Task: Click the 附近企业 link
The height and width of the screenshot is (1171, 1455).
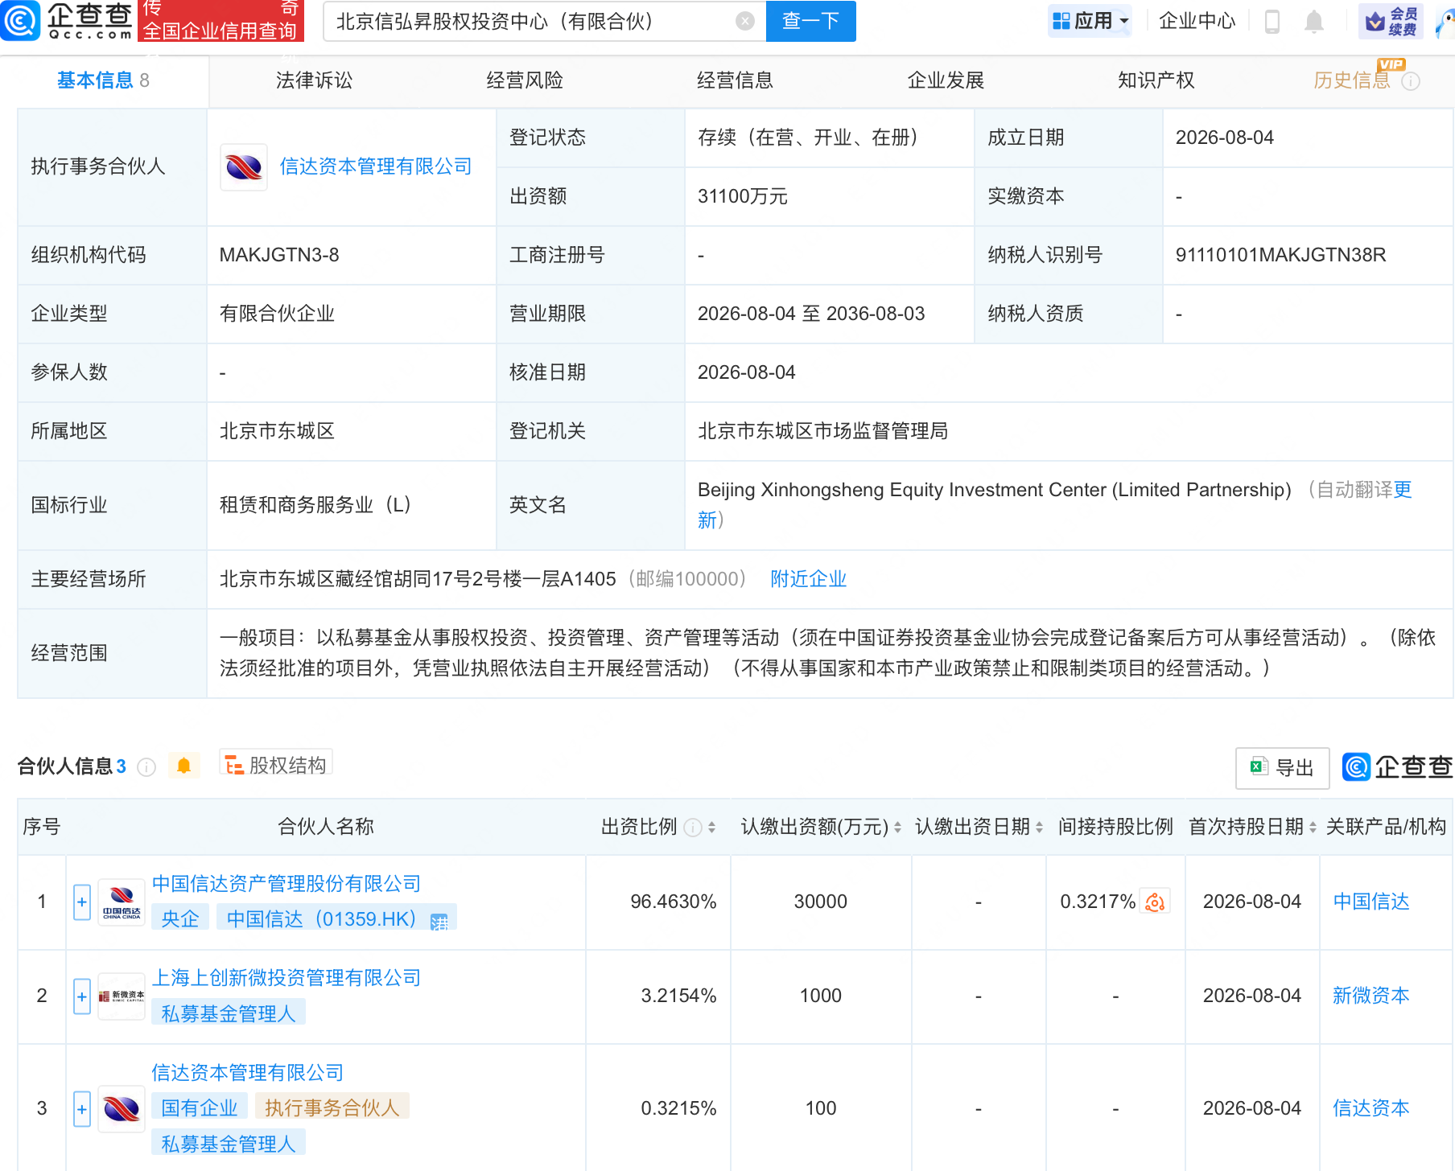Action: (809, 579)
